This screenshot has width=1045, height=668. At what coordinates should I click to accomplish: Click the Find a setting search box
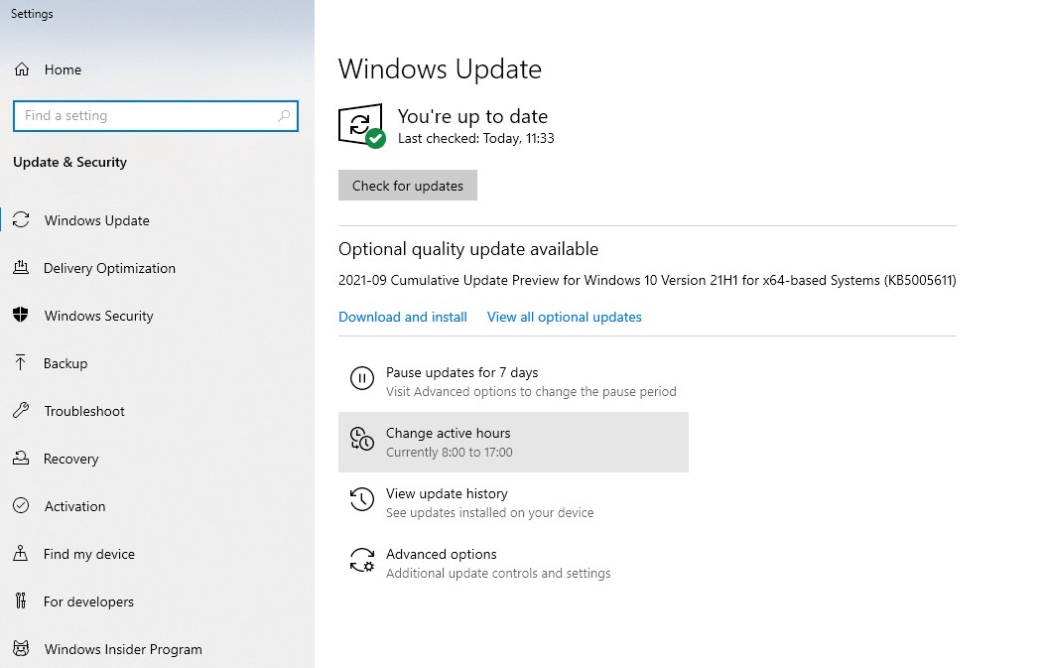point(144,116)
